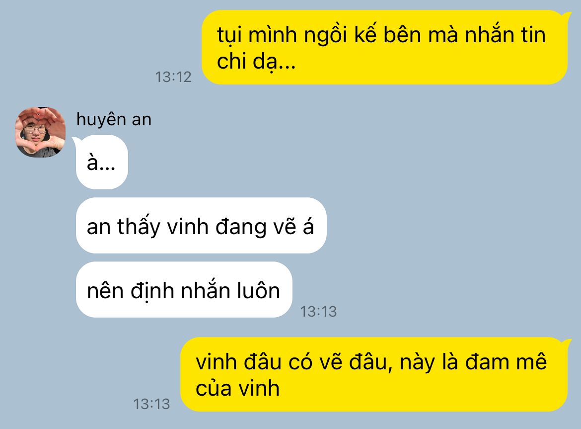Select the message 'à...'
This screenshot has width=581, height=429.
102,162
